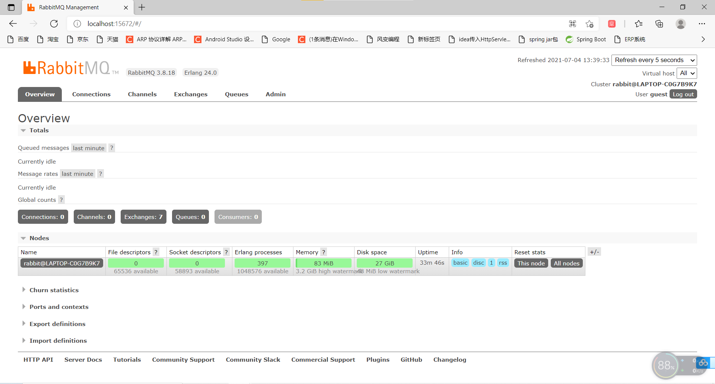Toggle node columns with +/- button
The height and width of the screenshot is (384, 715).
click(x=594, y=252)
